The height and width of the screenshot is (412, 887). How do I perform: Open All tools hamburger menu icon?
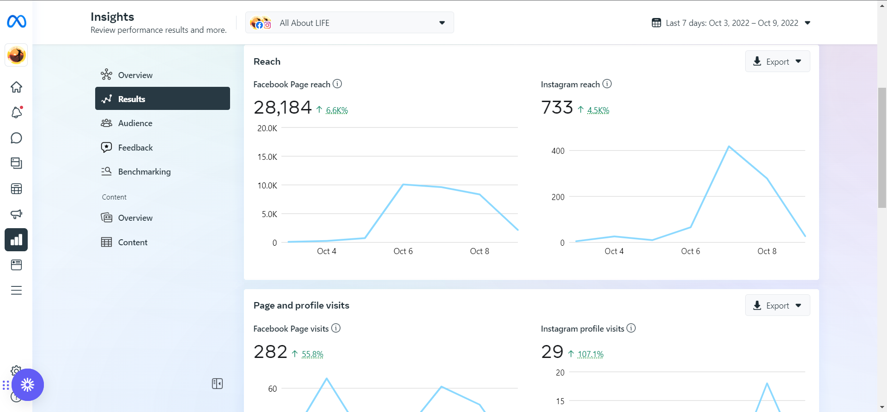(x=16, y=290)
